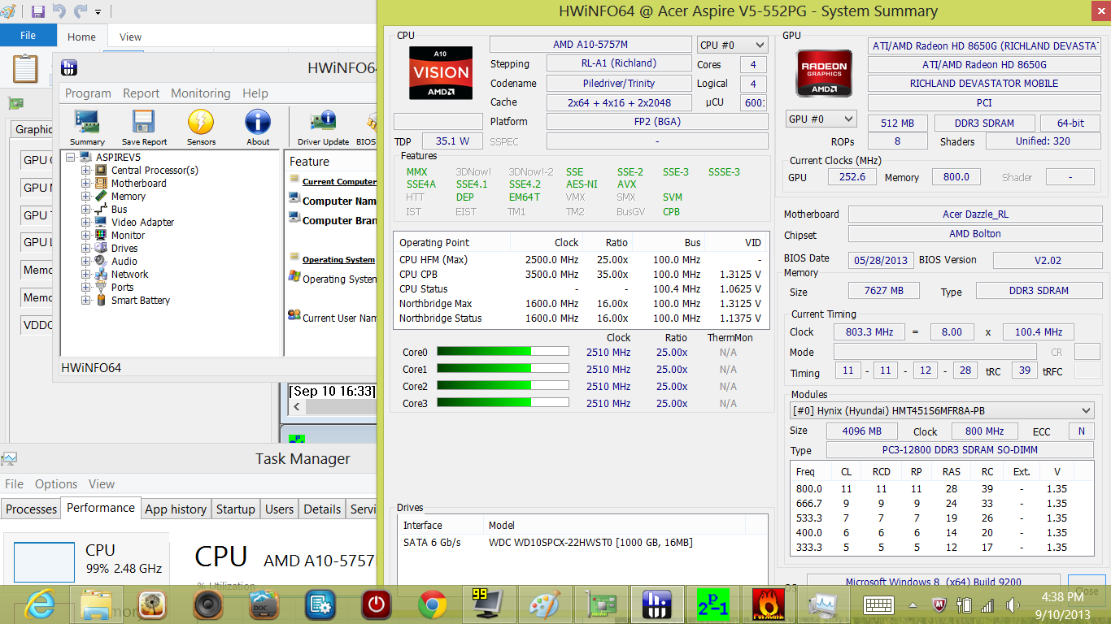Expand the Video Adapter tree node
The height and width of the screenshot is (624, 1111).
[85, 222]
